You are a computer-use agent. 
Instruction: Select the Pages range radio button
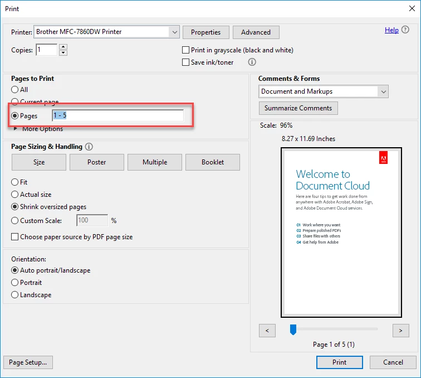click(15, 116)
